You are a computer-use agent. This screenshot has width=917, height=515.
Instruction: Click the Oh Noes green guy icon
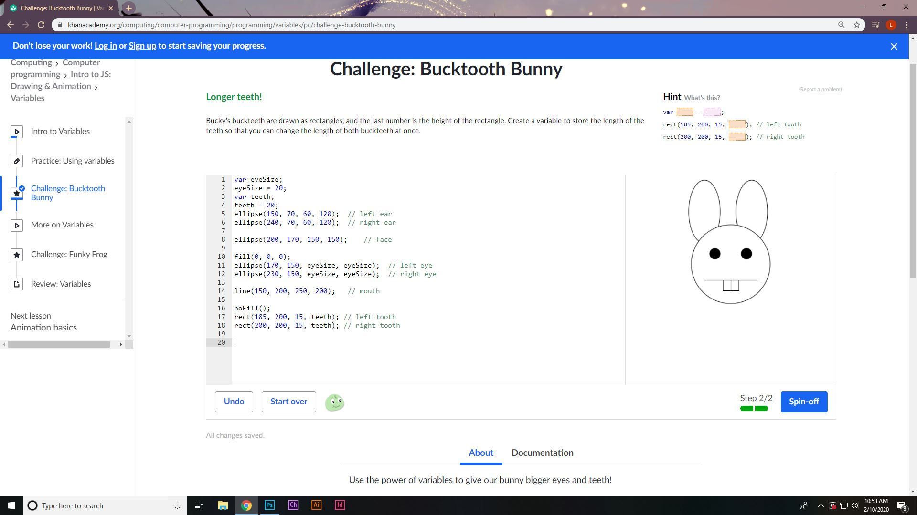point(334,402)
